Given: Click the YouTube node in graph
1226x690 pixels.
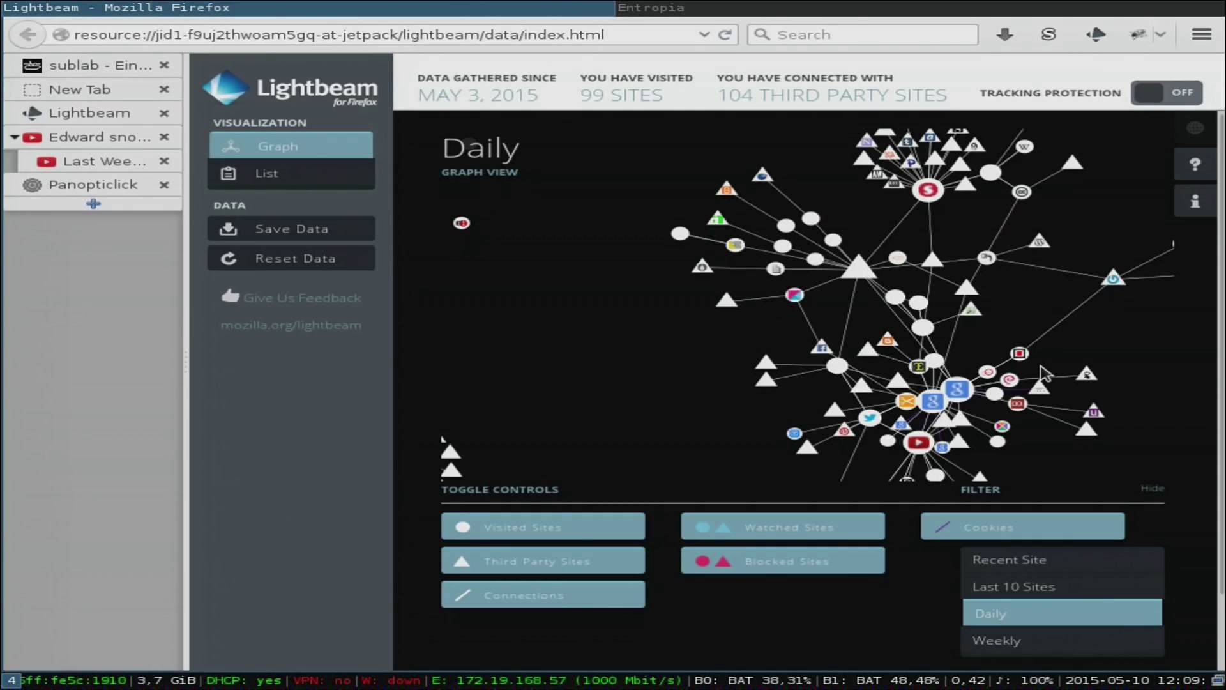Looking at the screenshot, I should click(x=919, y=442).
